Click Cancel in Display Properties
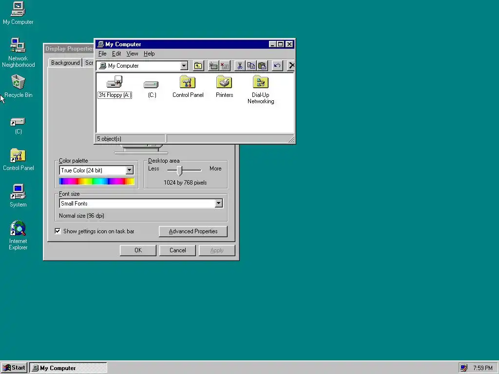 click(177, 250)
